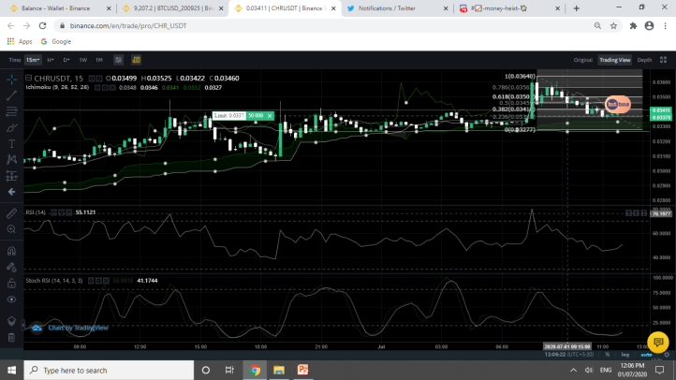The image size is (676, 380).
Task: Open the daily interval dropdown
Action: click(66, 60)
